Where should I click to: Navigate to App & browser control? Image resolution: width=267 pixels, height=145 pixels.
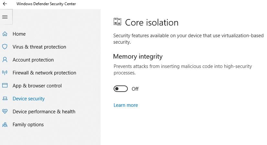pos(37,86)
